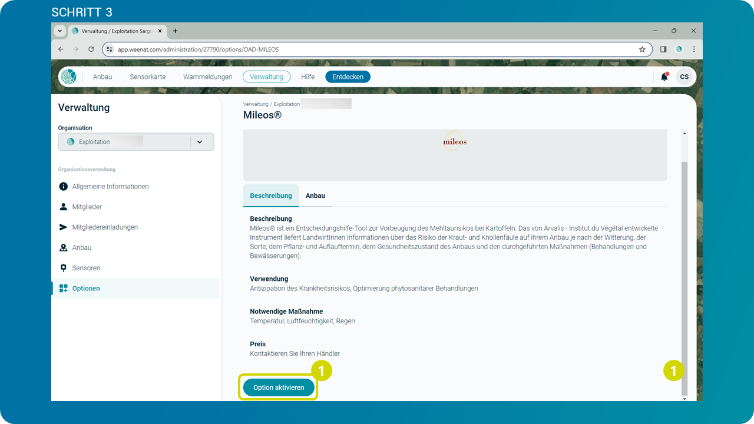
Task: Click the Weenat logo icon
Action: click(69, 77)
